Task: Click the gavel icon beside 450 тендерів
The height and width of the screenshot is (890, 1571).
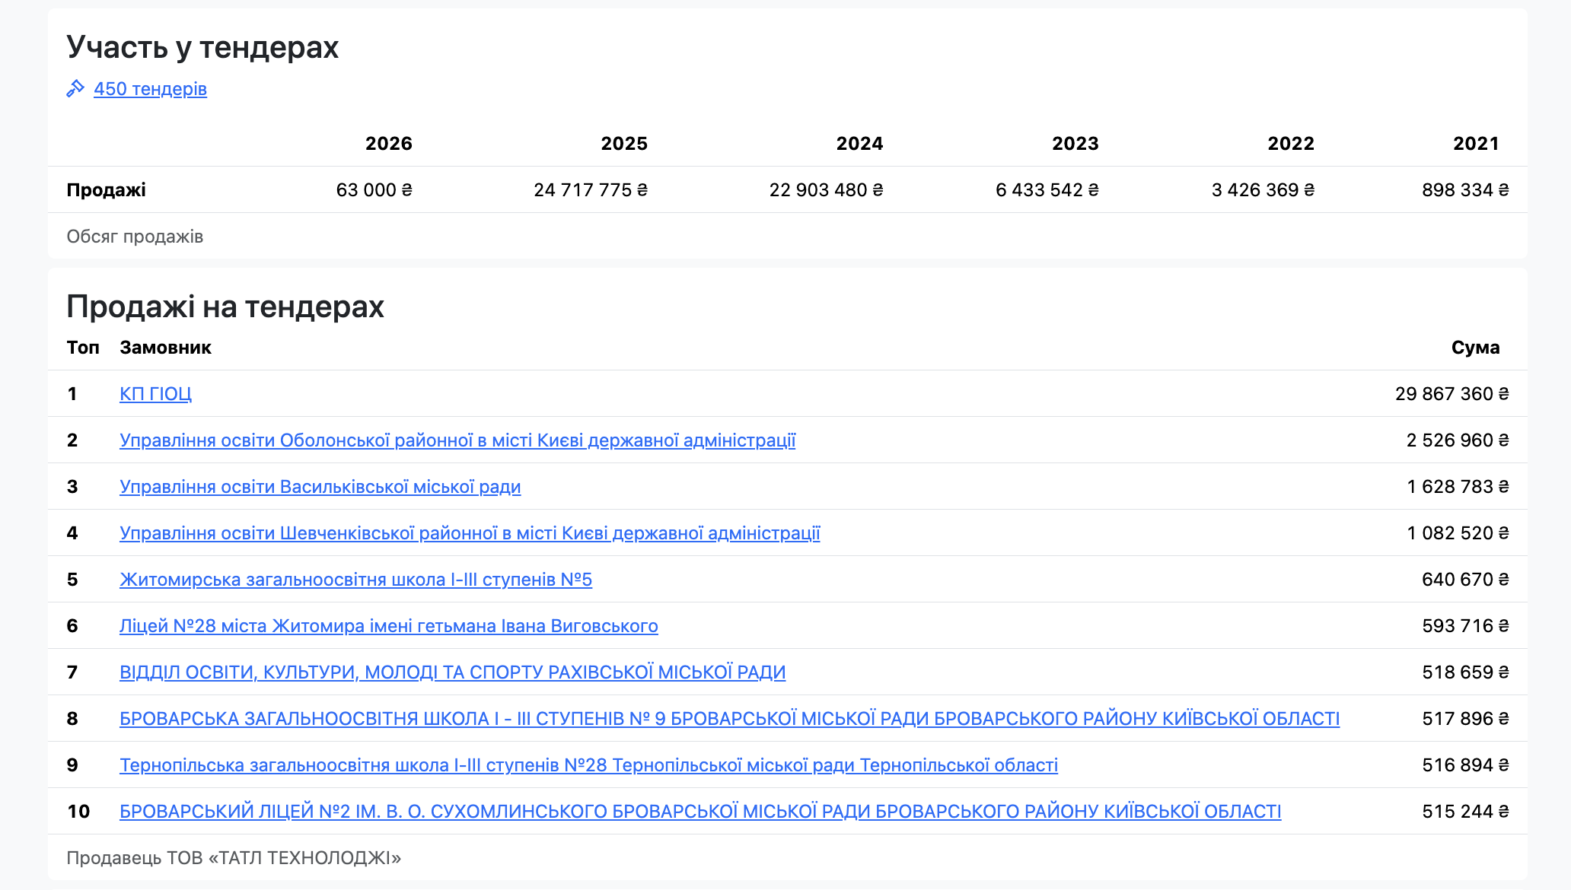Action: pyautogui.click(x=75, y=89)
